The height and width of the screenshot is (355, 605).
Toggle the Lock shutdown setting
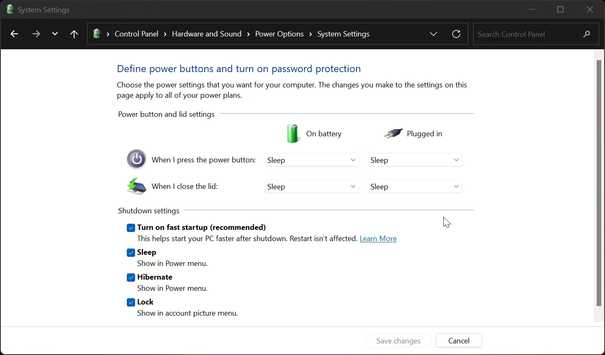[x=131, y=302]
